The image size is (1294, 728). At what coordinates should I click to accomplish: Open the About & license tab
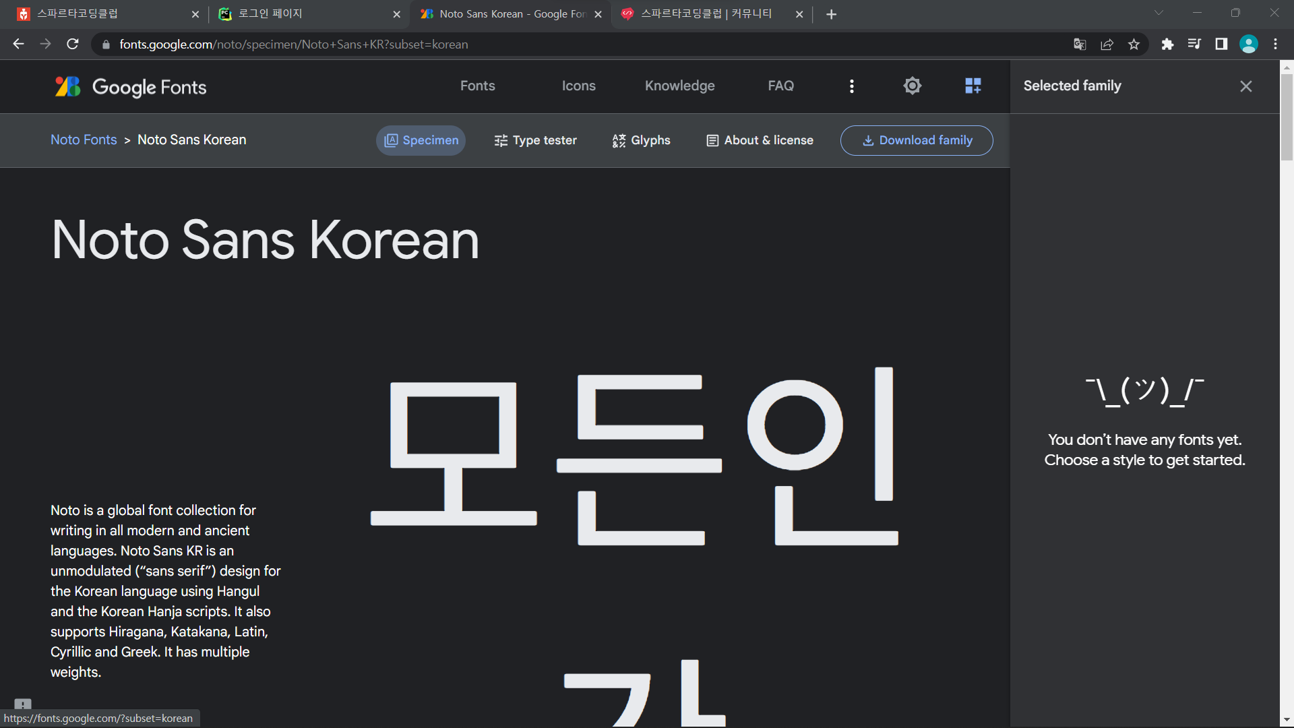click(760, 140)
